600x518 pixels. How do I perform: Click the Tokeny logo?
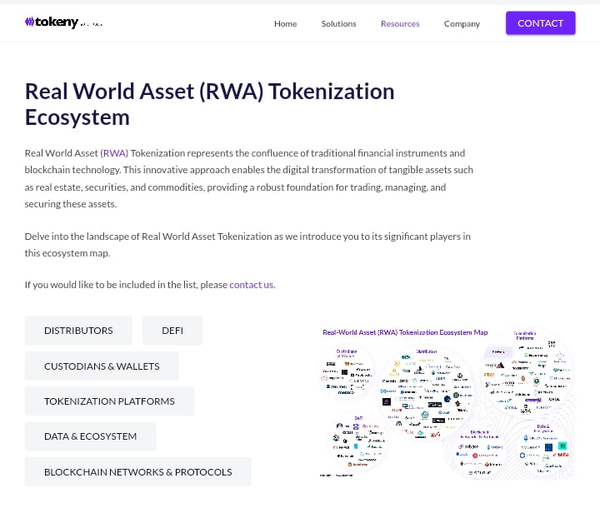coord(63,22)
